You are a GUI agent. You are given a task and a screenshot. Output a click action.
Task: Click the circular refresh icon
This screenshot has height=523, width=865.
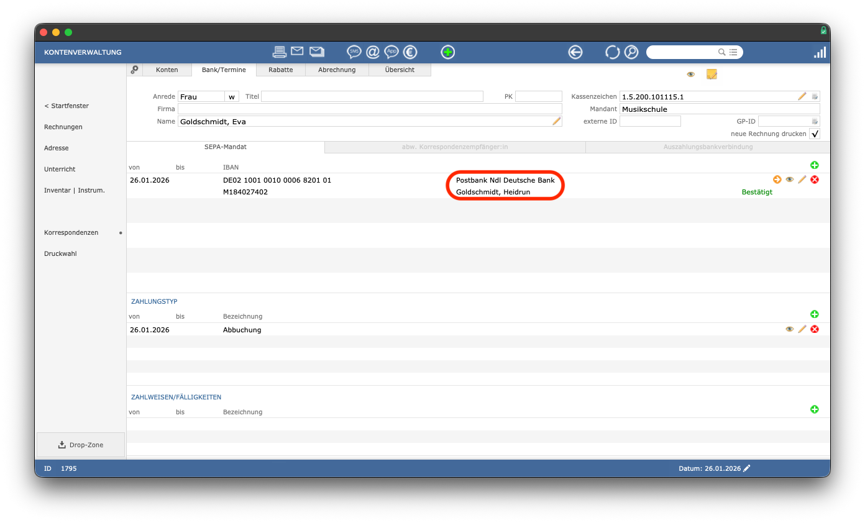[x=613, y=52]
